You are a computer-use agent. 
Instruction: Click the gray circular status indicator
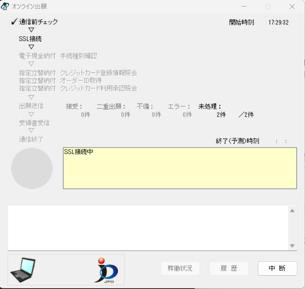point(32,168)
